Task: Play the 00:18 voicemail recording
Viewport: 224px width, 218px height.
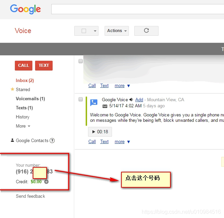Action: point(100,132)
